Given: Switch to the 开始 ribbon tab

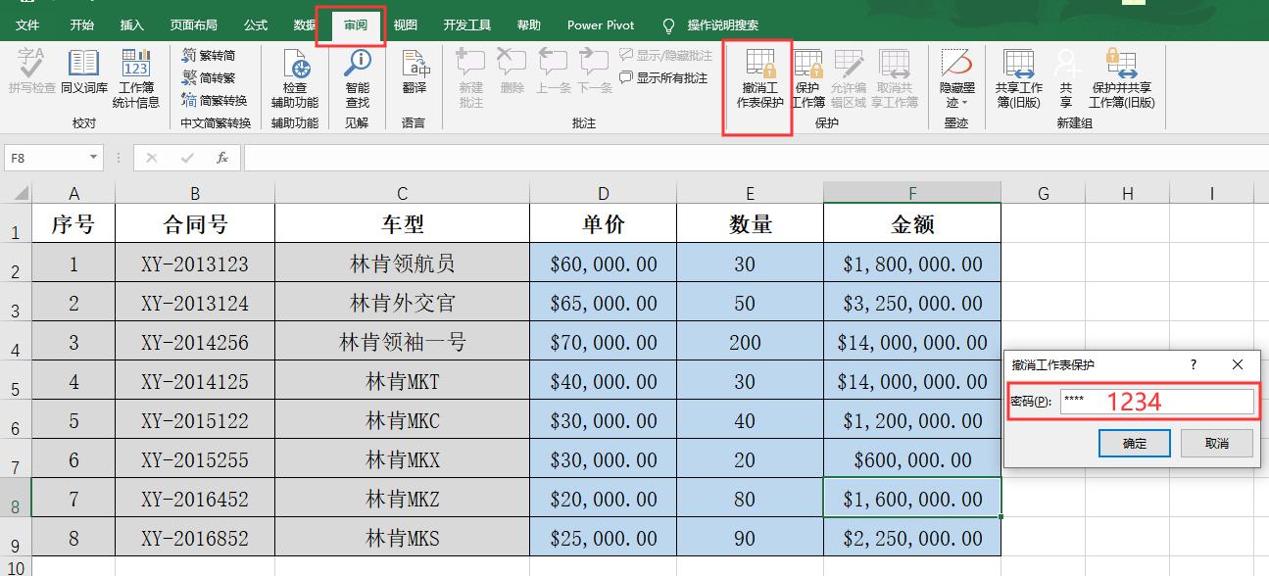Looking at the screenshot, I should coord(82,24).
